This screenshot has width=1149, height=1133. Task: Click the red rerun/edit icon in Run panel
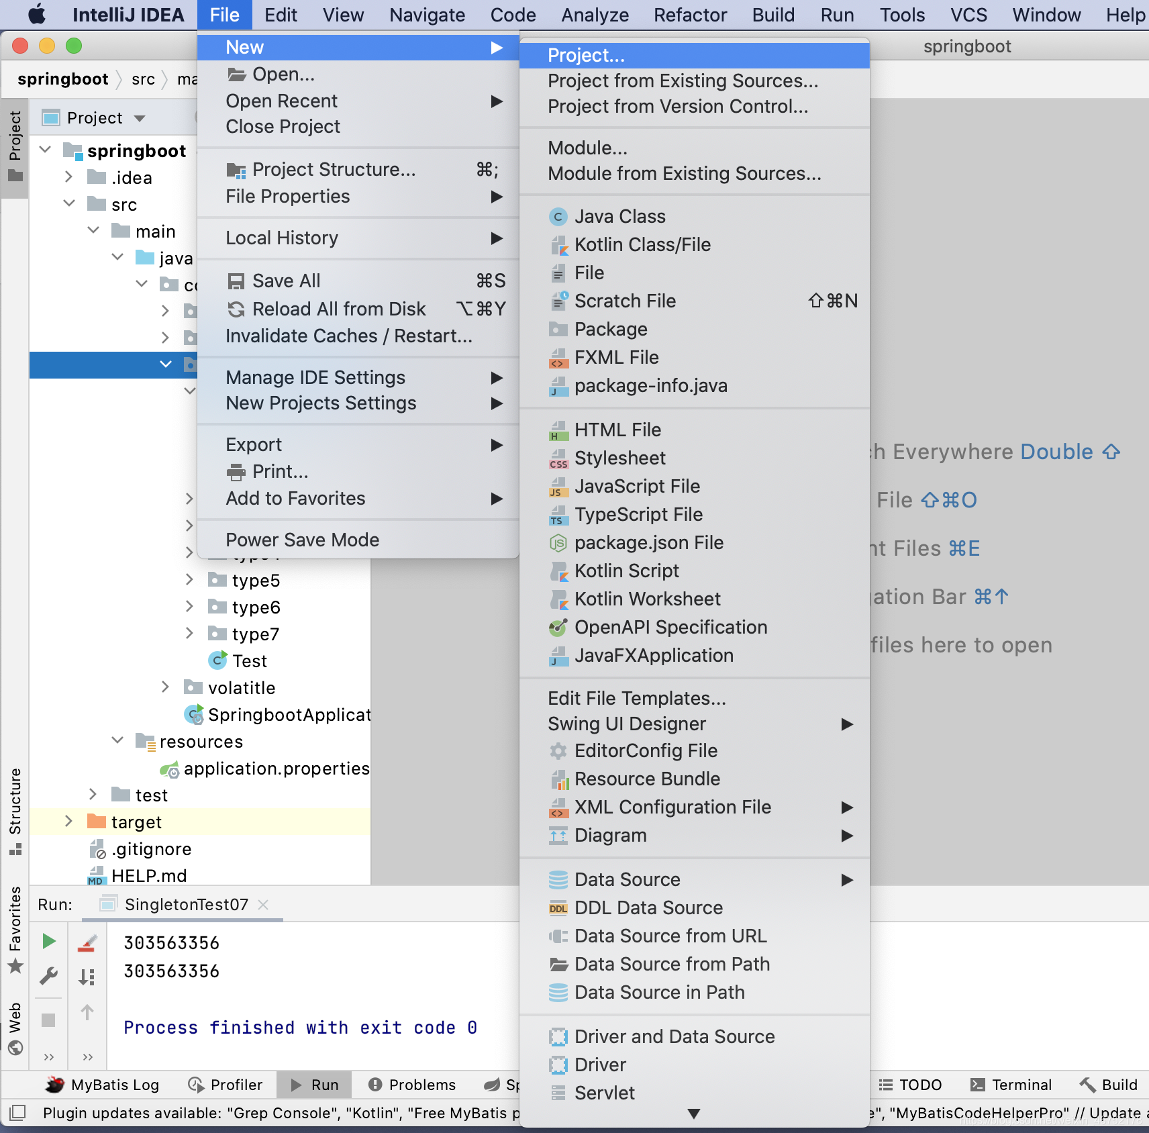pyautogui.click(x=87, y=943)
